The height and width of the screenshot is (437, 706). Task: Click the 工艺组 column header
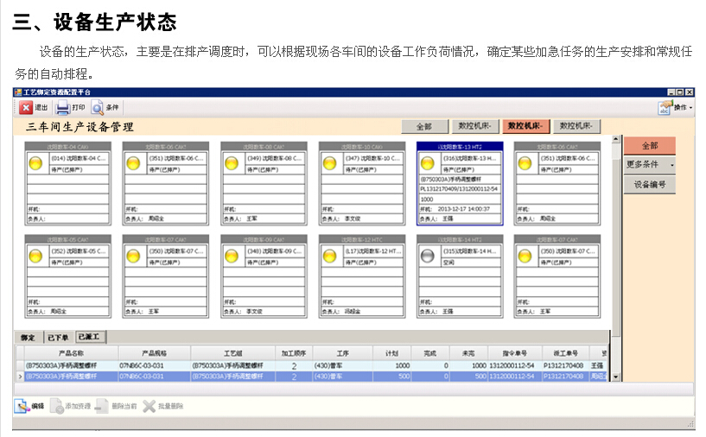(x=232, y=353)
